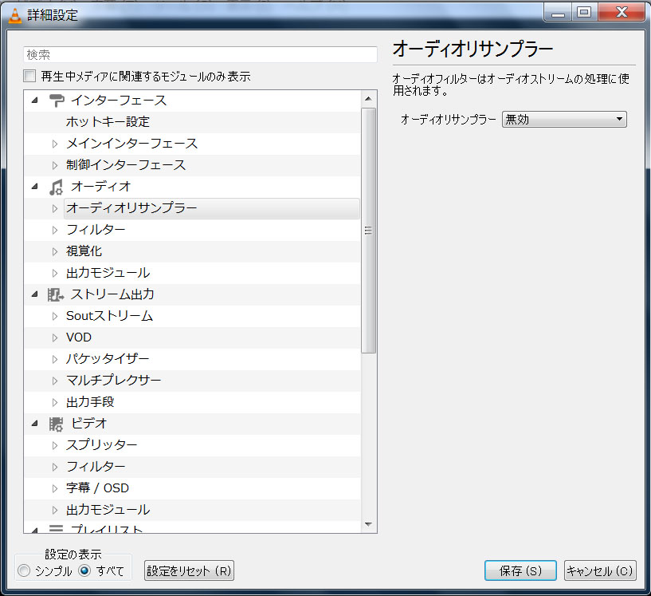The height and width of the screenshot is (596, 651).
Task: Close the 詳細設定 window
Action: click(622, 13)
